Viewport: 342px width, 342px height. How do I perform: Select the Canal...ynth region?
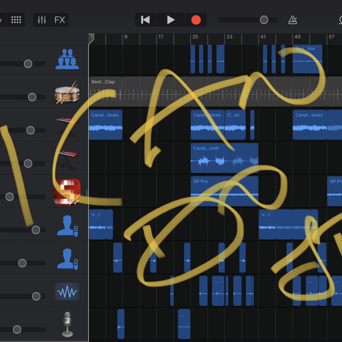point(224,158)
